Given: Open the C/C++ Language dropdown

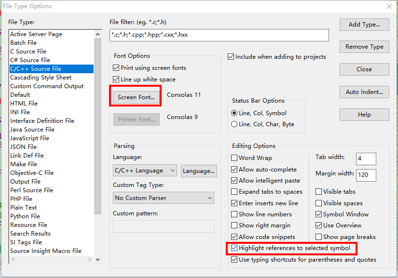Looking at the screenshot, I should pos(144,171).
